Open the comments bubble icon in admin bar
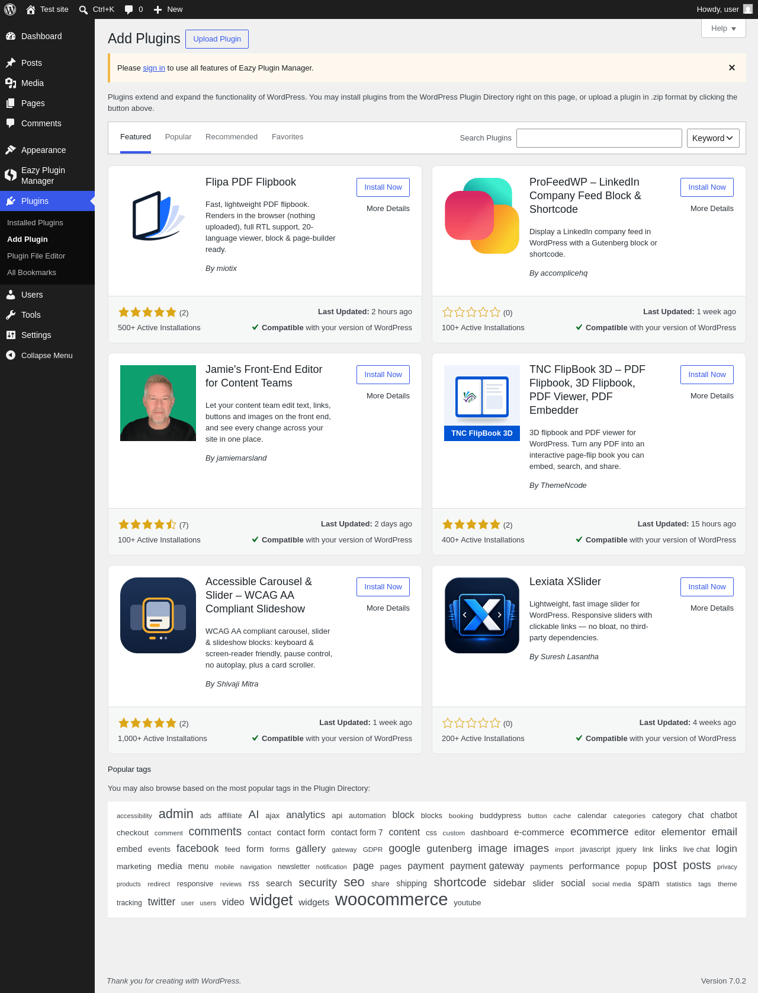 point(129,9)
